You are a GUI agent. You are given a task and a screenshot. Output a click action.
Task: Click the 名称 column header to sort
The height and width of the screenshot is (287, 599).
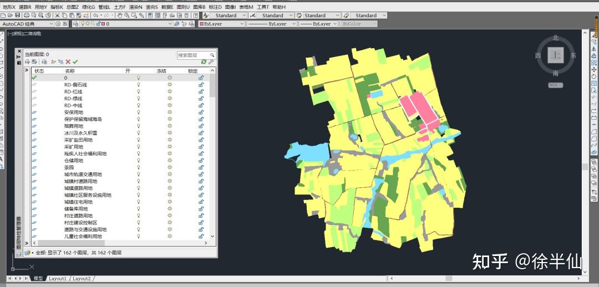coord(70,71)
